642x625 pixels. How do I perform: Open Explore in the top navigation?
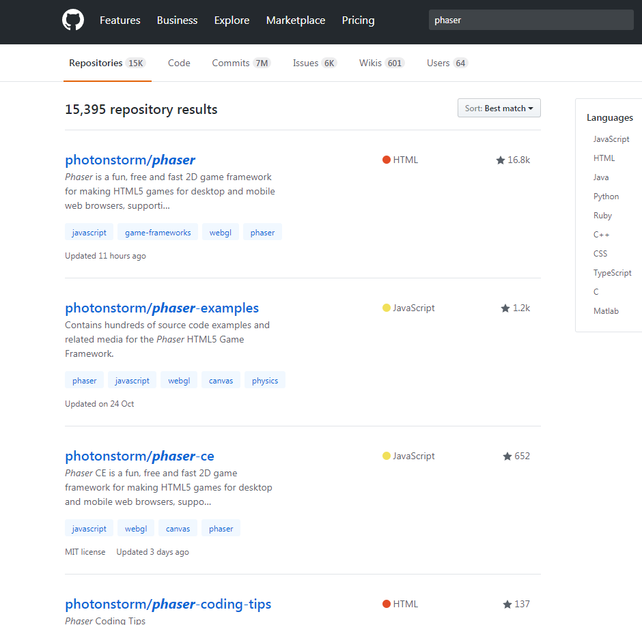232,20
